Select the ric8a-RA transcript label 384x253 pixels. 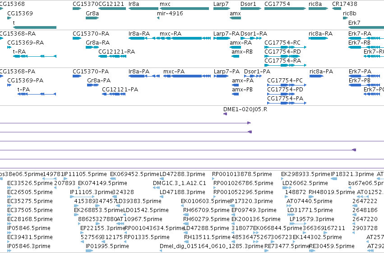point(320,33)
